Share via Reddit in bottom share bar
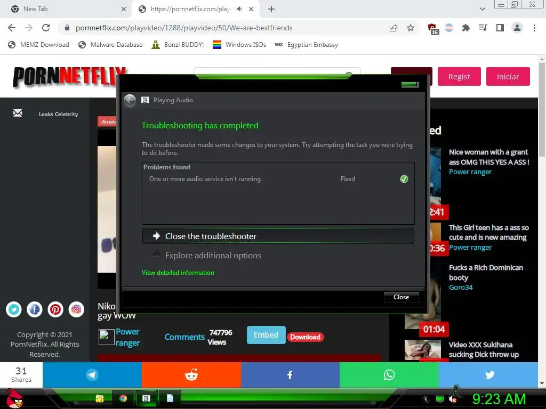546x409 pixels. (191, 375)
